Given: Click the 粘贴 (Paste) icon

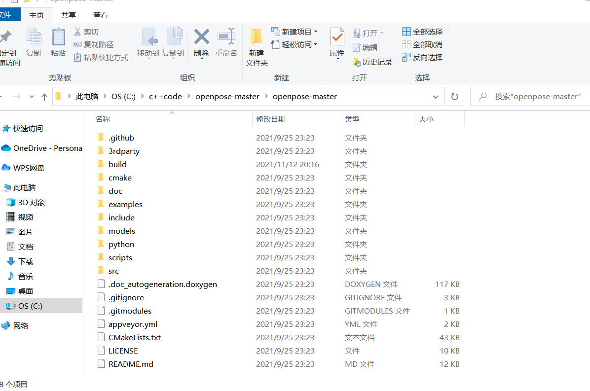Looking at the screenshot, I should coord(58,43).
